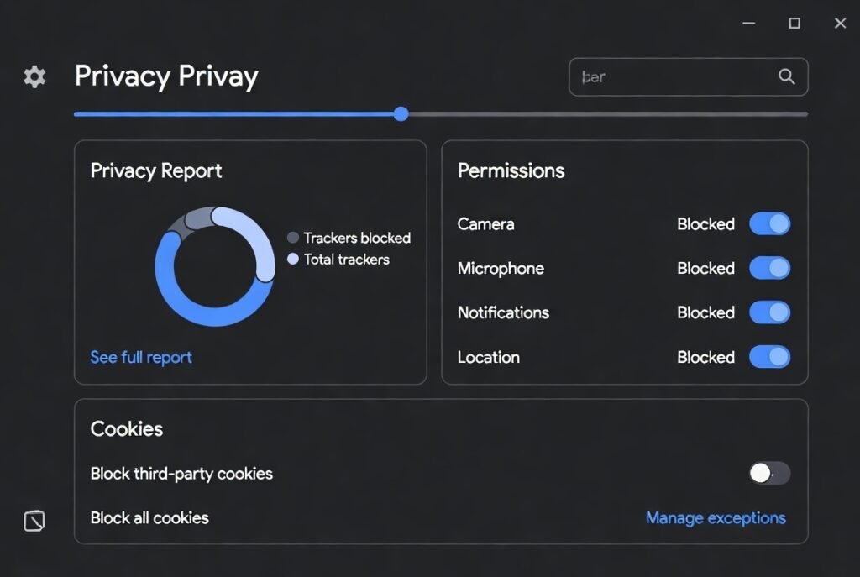Viewport: 860px width, 577px height.
Task: Toggle the Camera permission switch
Action: click(770, 224)
